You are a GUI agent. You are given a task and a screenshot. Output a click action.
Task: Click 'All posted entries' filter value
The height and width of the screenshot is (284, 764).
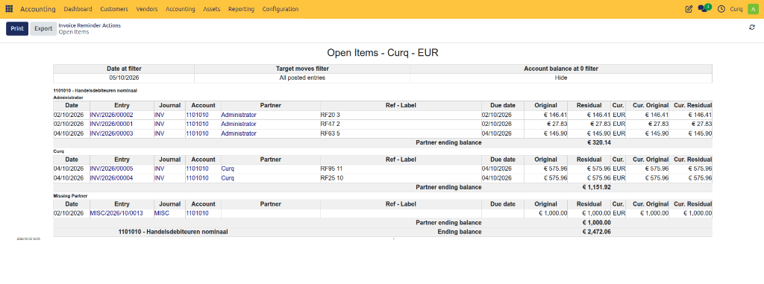(302, 78)
